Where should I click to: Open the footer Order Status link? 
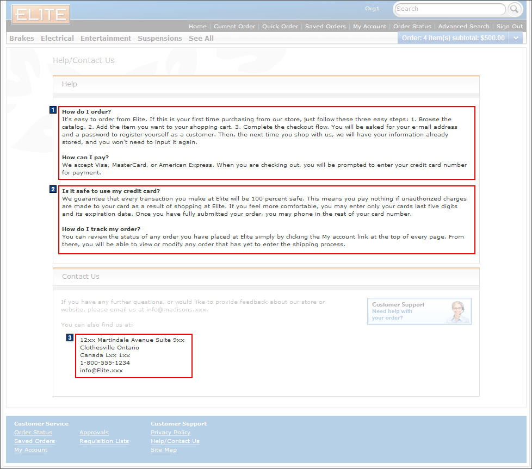click(x=33, y=433)
